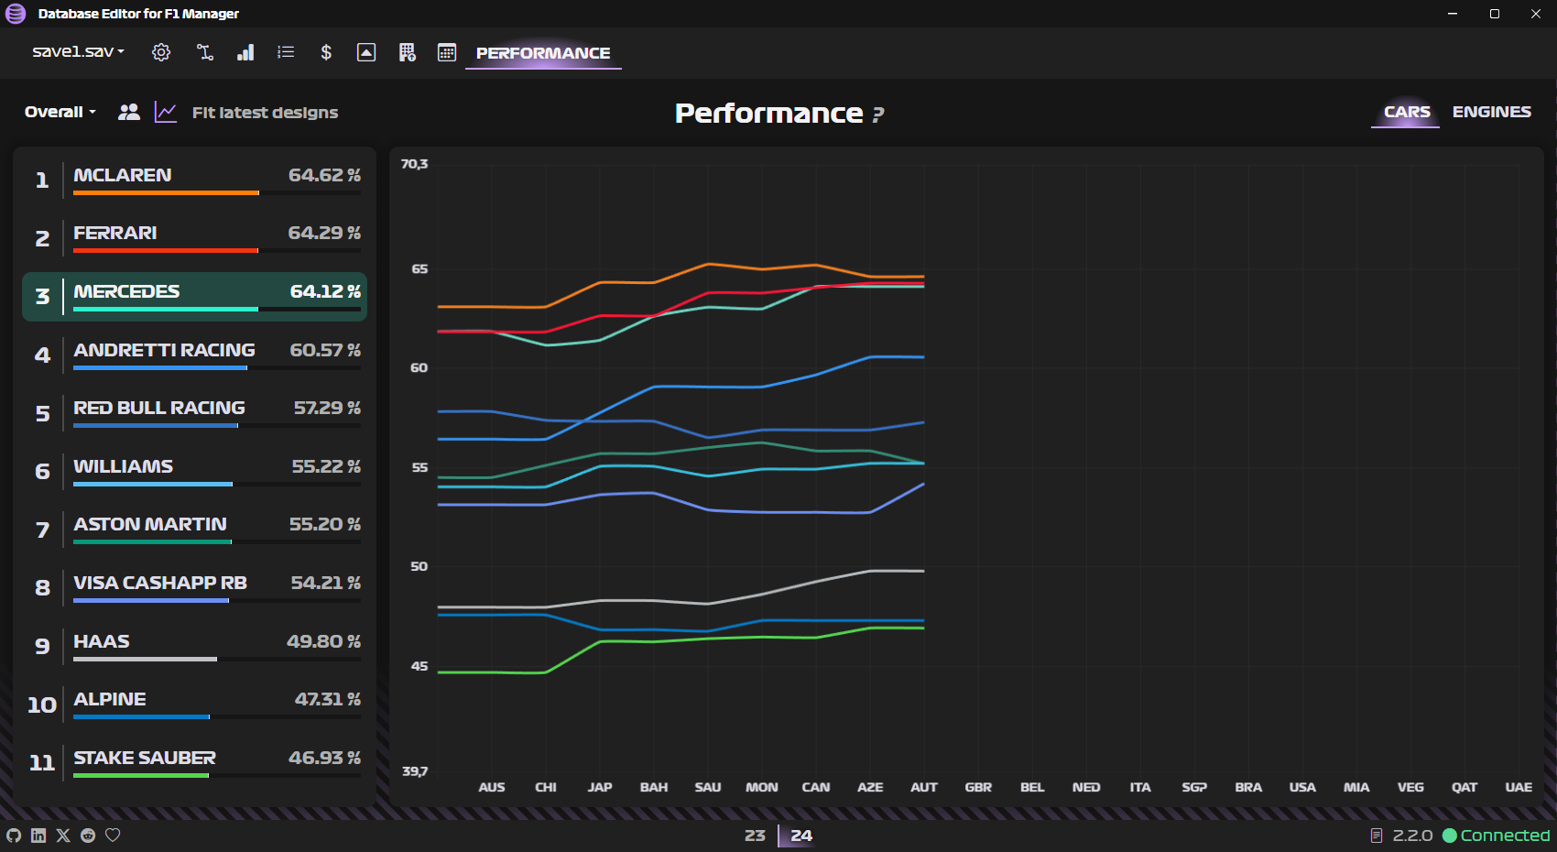Select the Alpine team row
The image size is (1557, 852).
point(195,705)
